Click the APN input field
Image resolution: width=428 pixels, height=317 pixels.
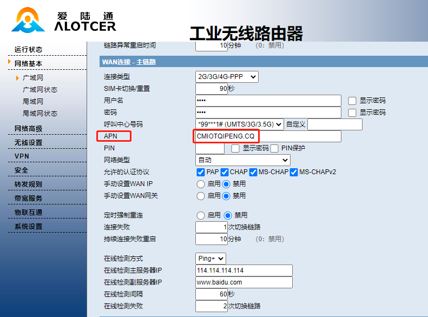[x=268, y=136]
